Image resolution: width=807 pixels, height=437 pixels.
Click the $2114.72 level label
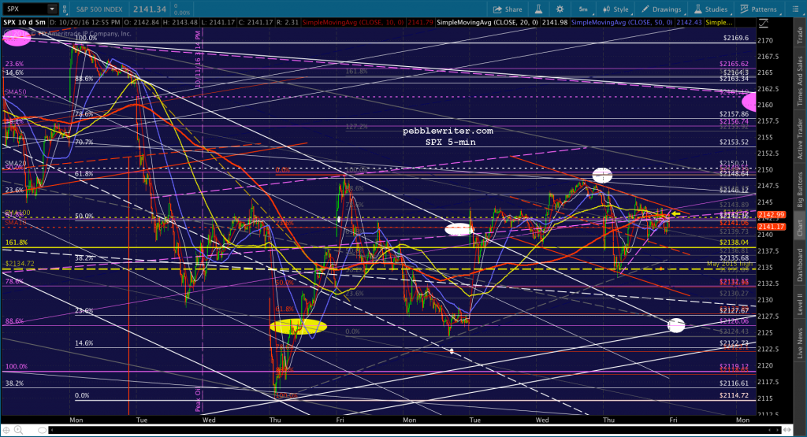pos(735,395)
